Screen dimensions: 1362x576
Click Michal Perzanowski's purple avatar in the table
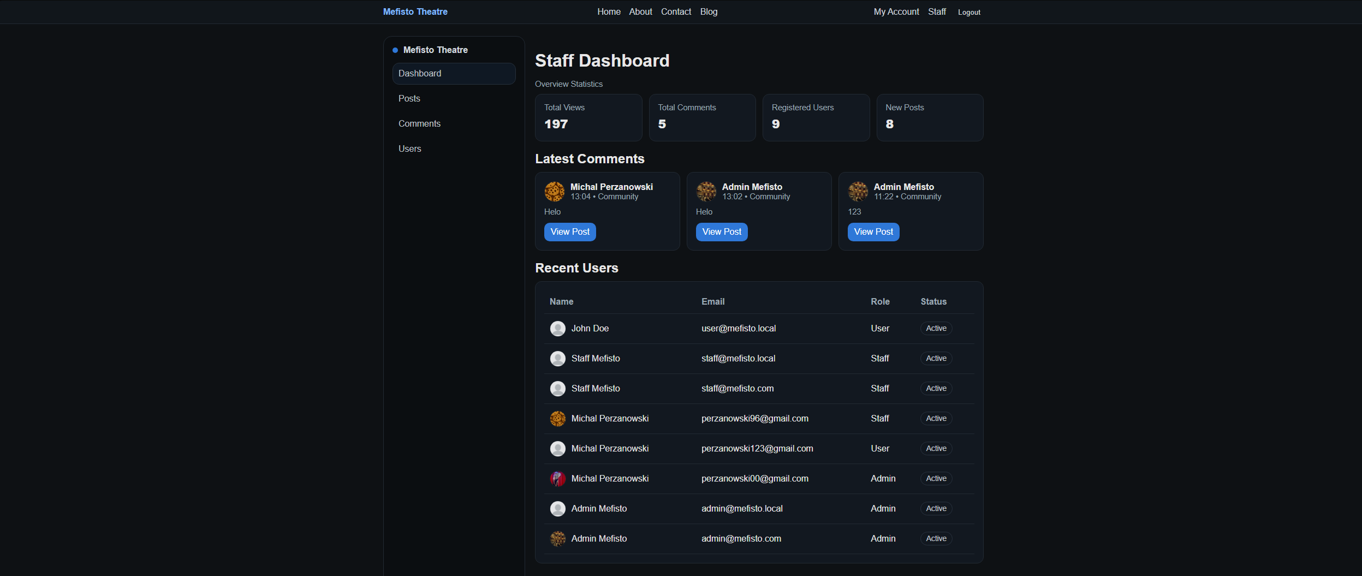click(558, 478)
